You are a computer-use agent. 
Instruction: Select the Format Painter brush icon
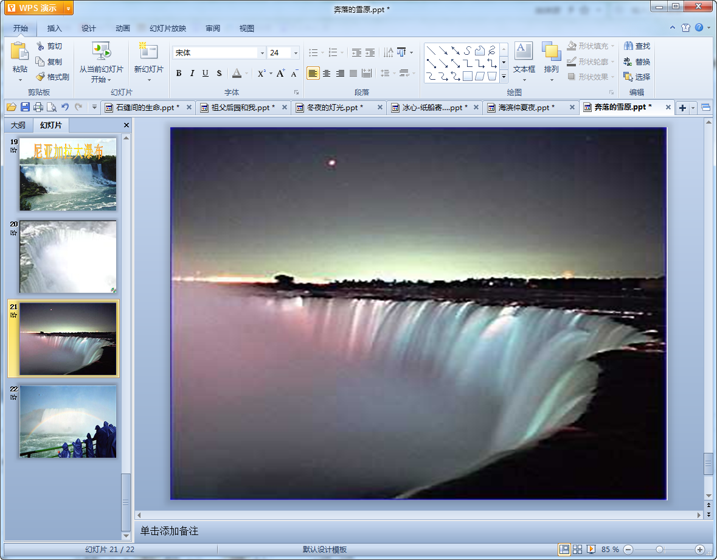pyautogui.click(x=41, y=77)
